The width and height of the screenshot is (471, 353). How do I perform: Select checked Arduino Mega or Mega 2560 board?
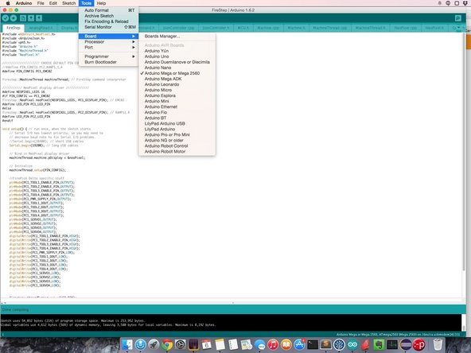(x=177, y=73)
